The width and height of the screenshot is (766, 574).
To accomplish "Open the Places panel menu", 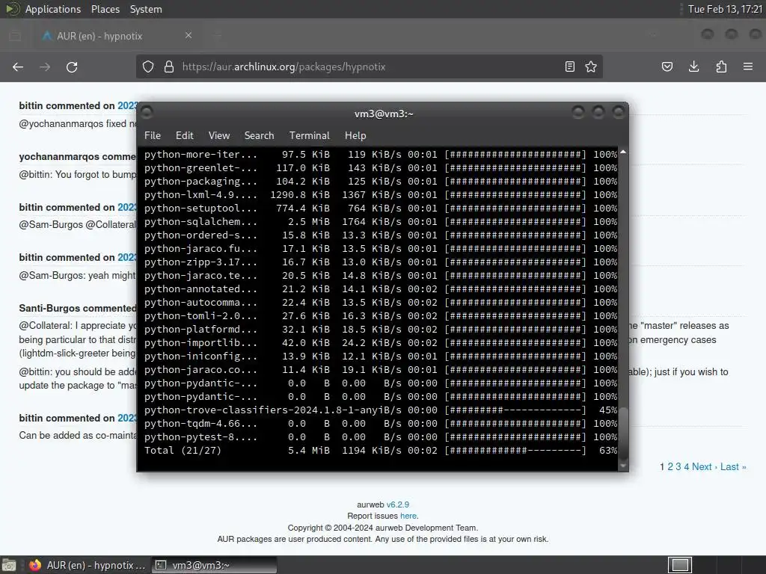I will point(105,9).
